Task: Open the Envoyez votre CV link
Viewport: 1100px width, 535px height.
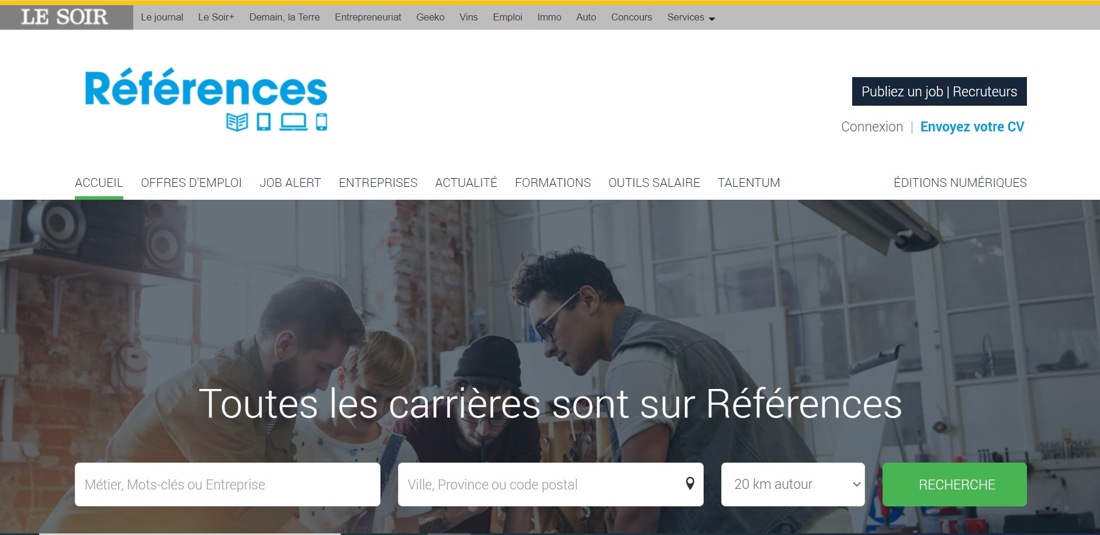Action: point(972,127)
